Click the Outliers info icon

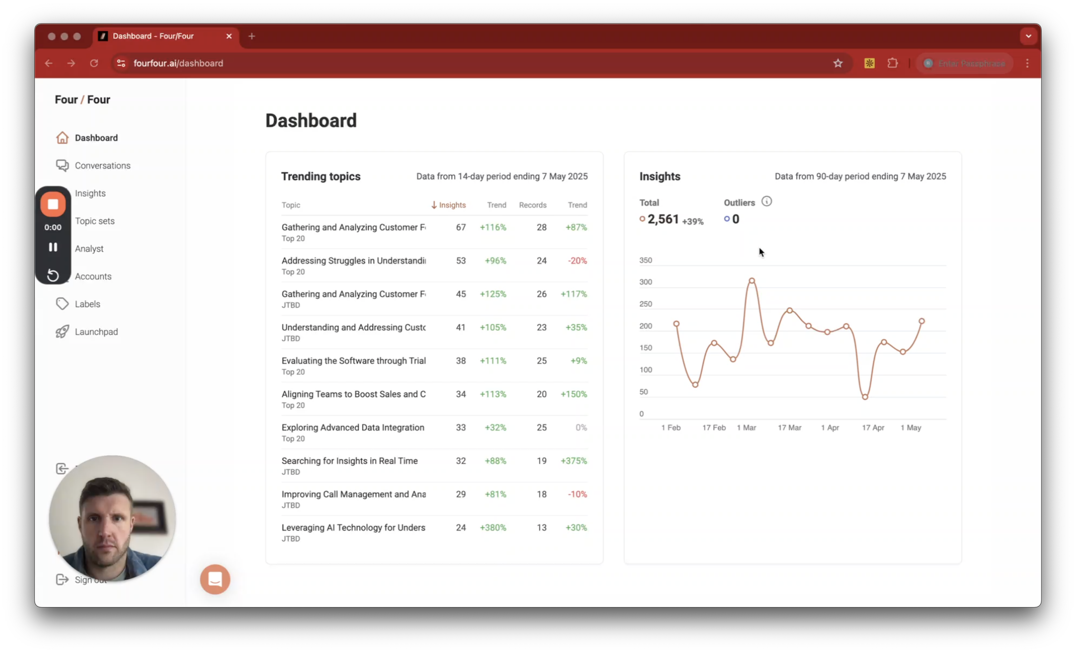pyautogui.click(x=766, y=201)
